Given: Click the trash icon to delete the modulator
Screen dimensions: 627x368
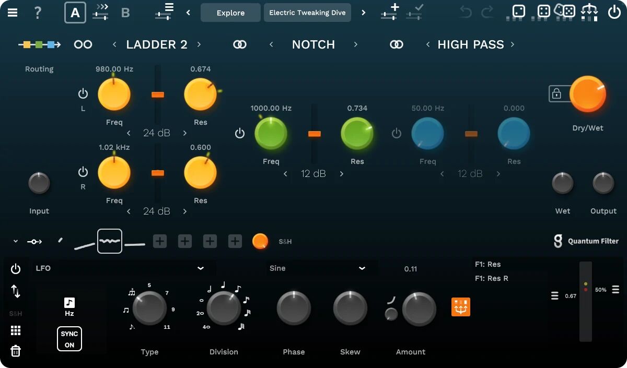Looking at the screenshot, I should [x=16, y=351].
